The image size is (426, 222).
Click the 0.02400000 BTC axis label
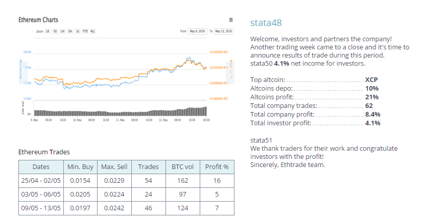click(x=219, y=52)
